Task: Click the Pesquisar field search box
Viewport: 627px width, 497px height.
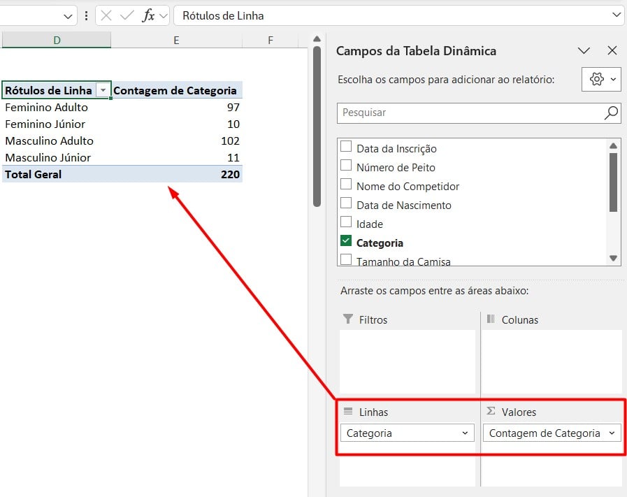Action: [x=468, y=113]
